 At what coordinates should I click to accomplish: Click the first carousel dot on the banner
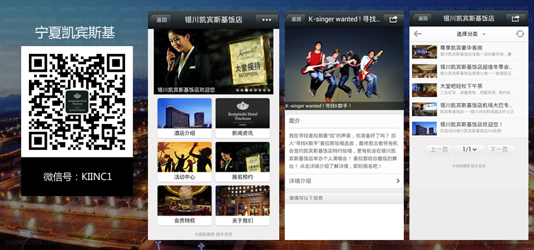(x=238, y=90)
